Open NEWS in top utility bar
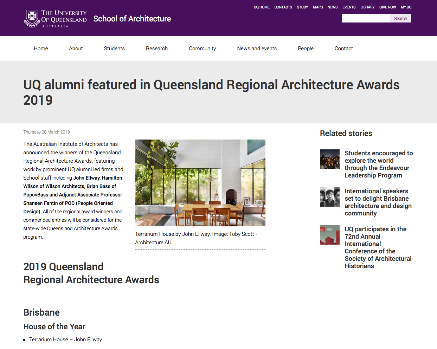437x349 pixels. [x=333, y=7]
